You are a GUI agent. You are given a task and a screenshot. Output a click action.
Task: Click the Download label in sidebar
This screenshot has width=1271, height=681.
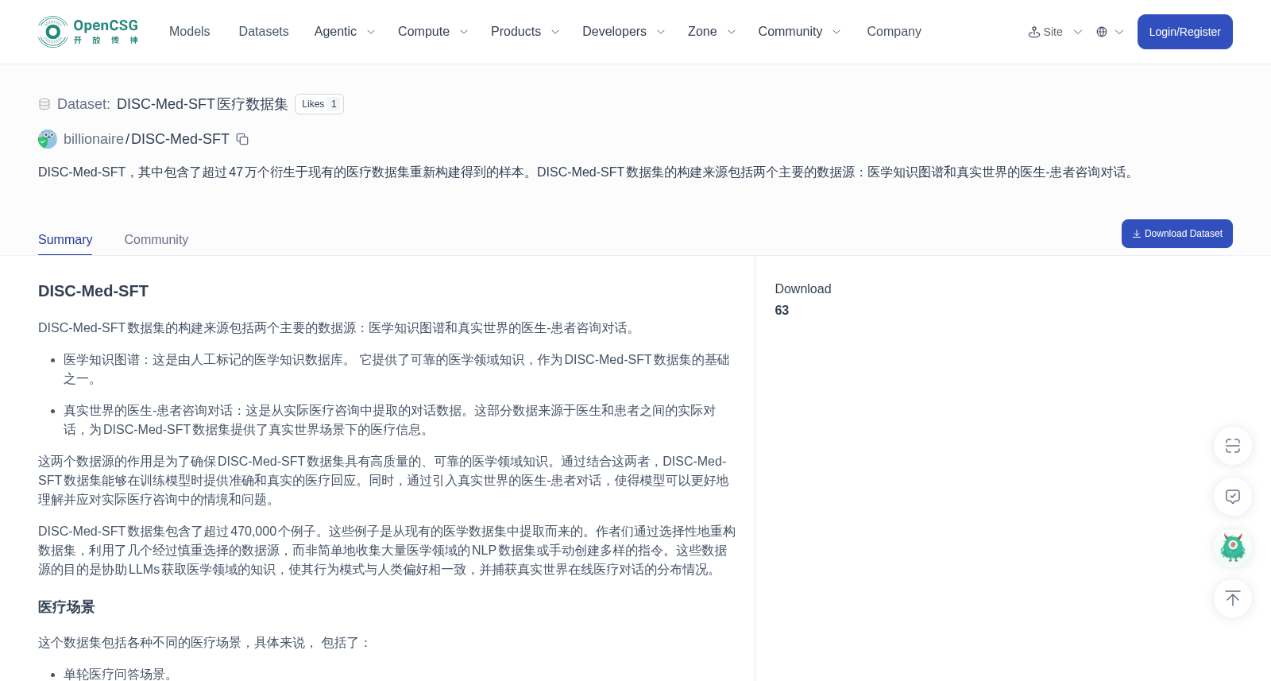coord(803,289)
